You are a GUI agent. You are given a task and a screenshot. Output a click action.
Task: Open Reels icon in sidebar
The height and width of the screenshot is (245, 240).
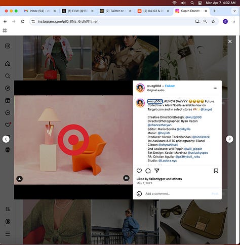pos(8,100)
